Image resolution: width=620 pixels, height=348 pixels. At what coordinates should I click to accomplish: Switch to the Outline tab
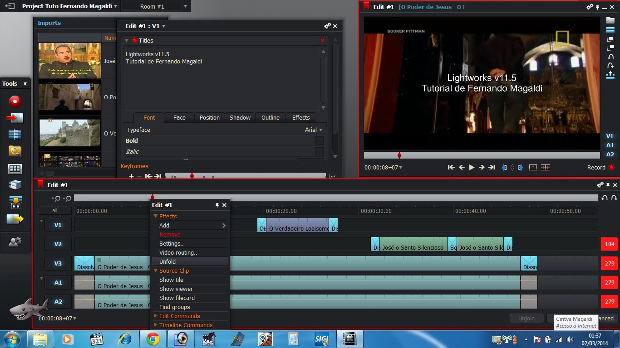(271, 117)
